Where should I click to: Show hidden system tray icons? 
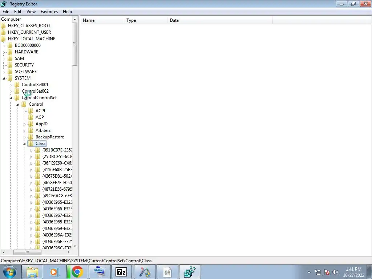click(309, 272)
